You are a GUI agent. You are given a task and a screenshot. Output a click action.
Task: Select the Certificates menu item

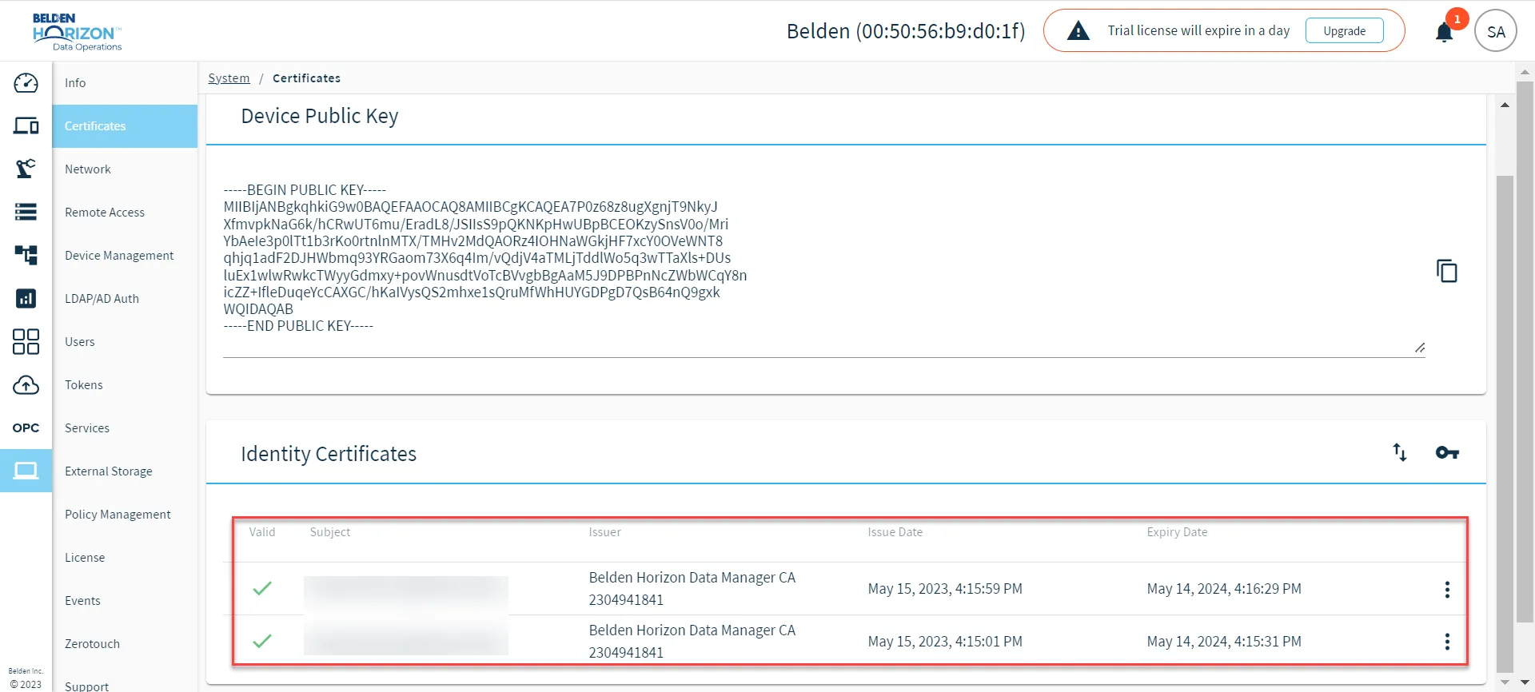pos(125,125)
